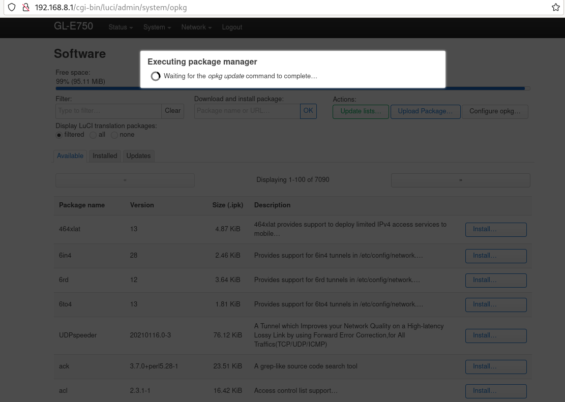Focus the Type to filter input

tap(108, 111)
